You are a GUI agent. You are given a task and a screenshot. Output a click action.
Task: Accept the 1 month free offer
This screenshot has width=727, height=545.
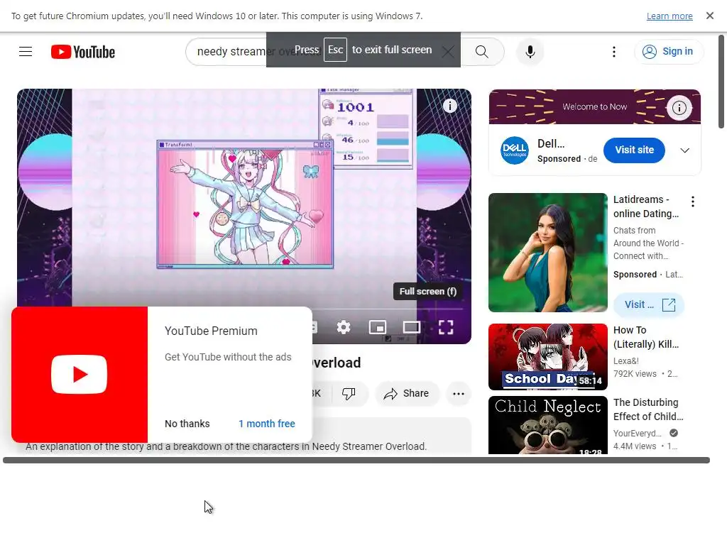[x=267, y=424]
